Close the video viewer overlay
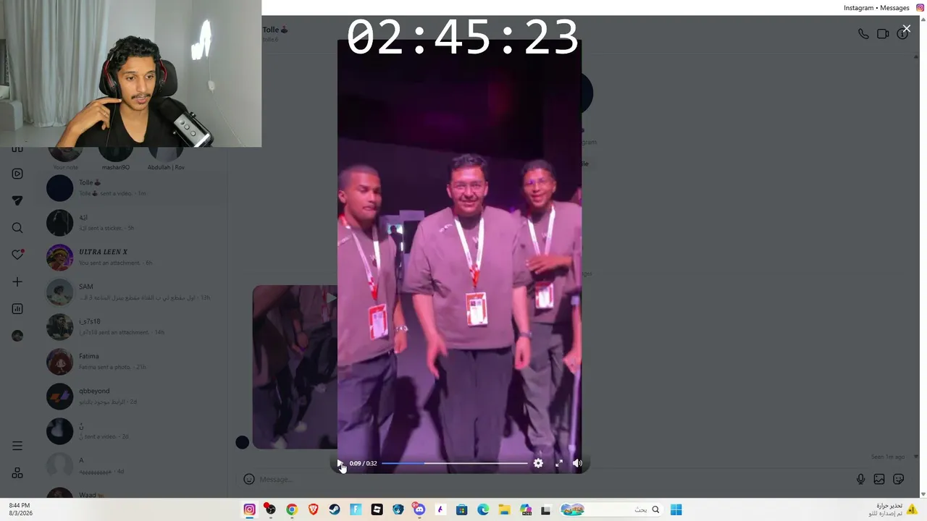 coord(906,29)
